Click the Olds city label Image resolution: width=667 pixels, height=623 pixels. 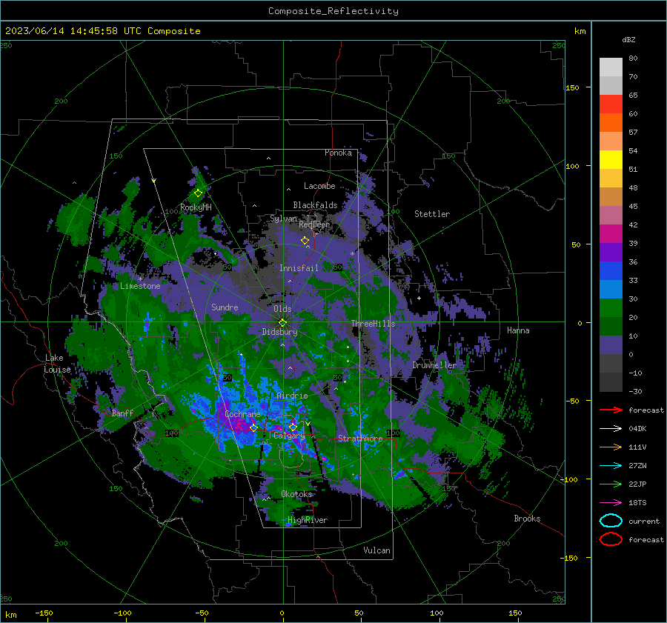tap(282, 309)
